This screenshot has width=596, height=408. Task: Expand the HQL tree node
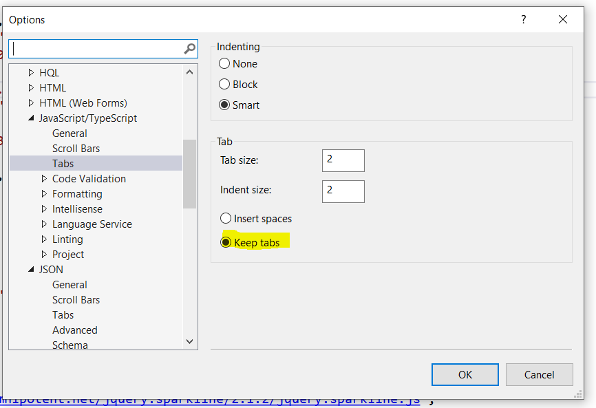click(x=31, y=73)
